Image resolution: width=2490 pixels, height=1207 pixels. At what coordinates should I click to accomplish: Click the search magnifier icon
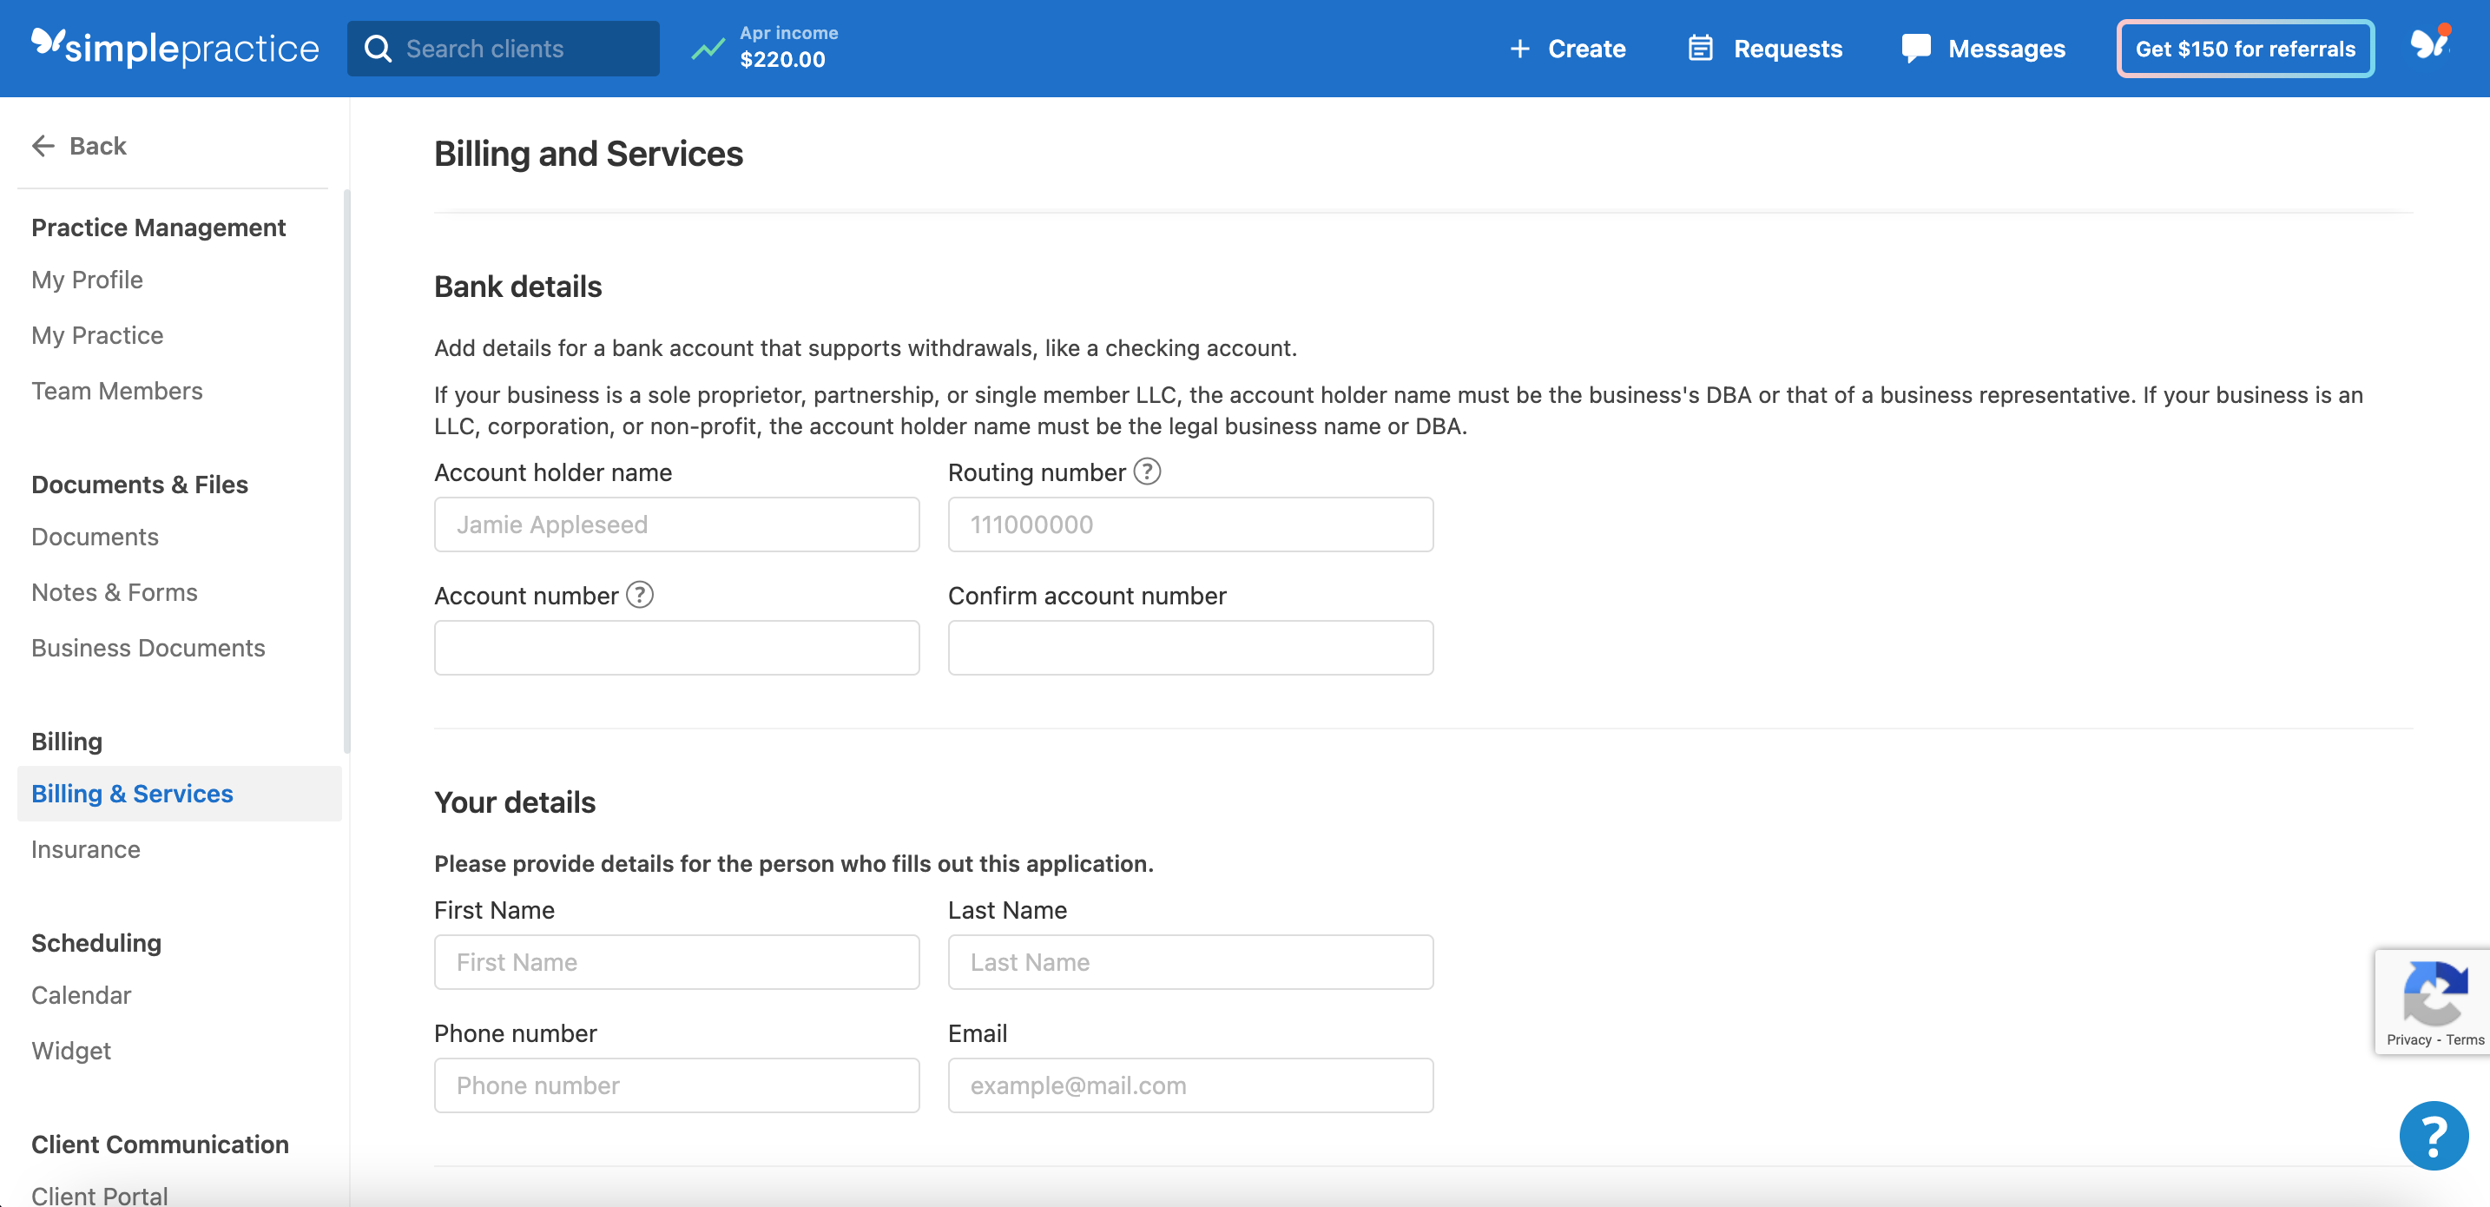(378, 48)
